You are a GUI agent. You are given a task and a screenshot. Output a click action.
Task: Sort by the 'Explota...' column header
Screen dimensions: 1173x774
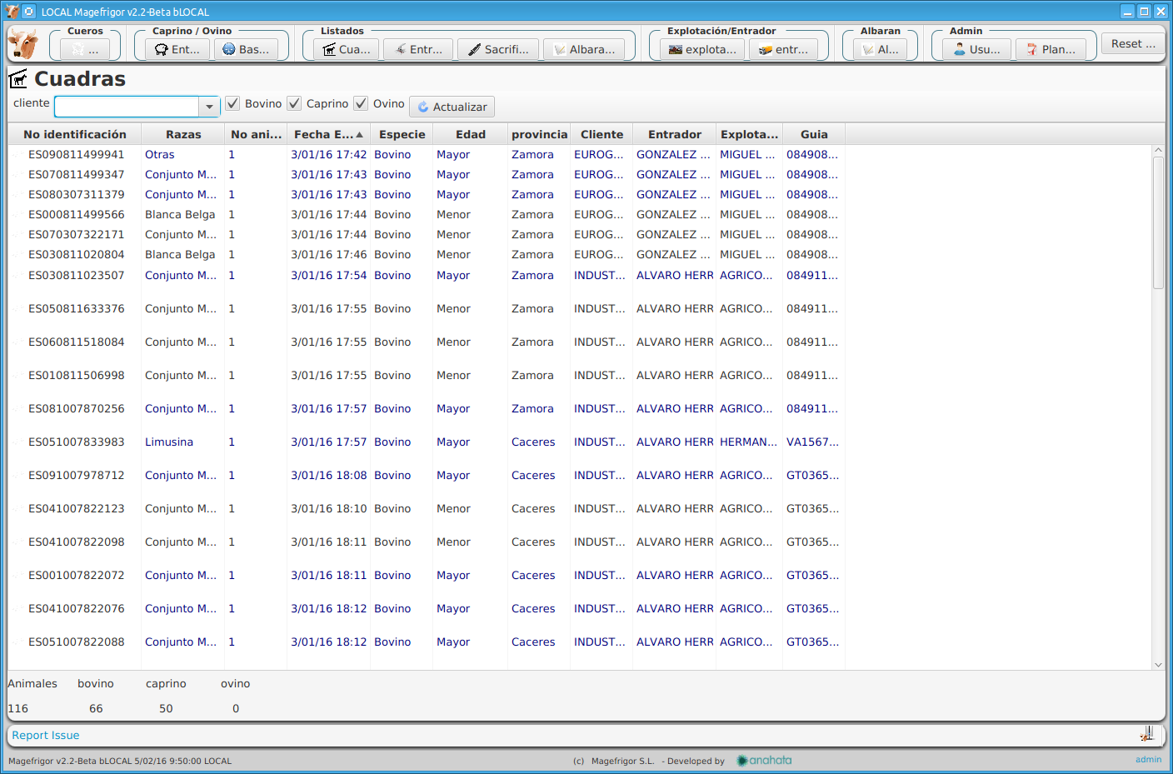pyautogui.click(x=749, y=134)
